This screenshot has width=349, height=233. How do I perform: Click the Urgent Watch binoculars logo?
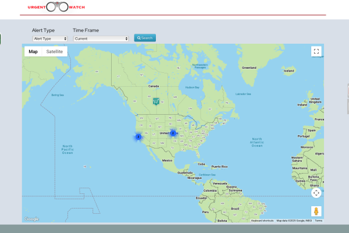click(55, 7)
